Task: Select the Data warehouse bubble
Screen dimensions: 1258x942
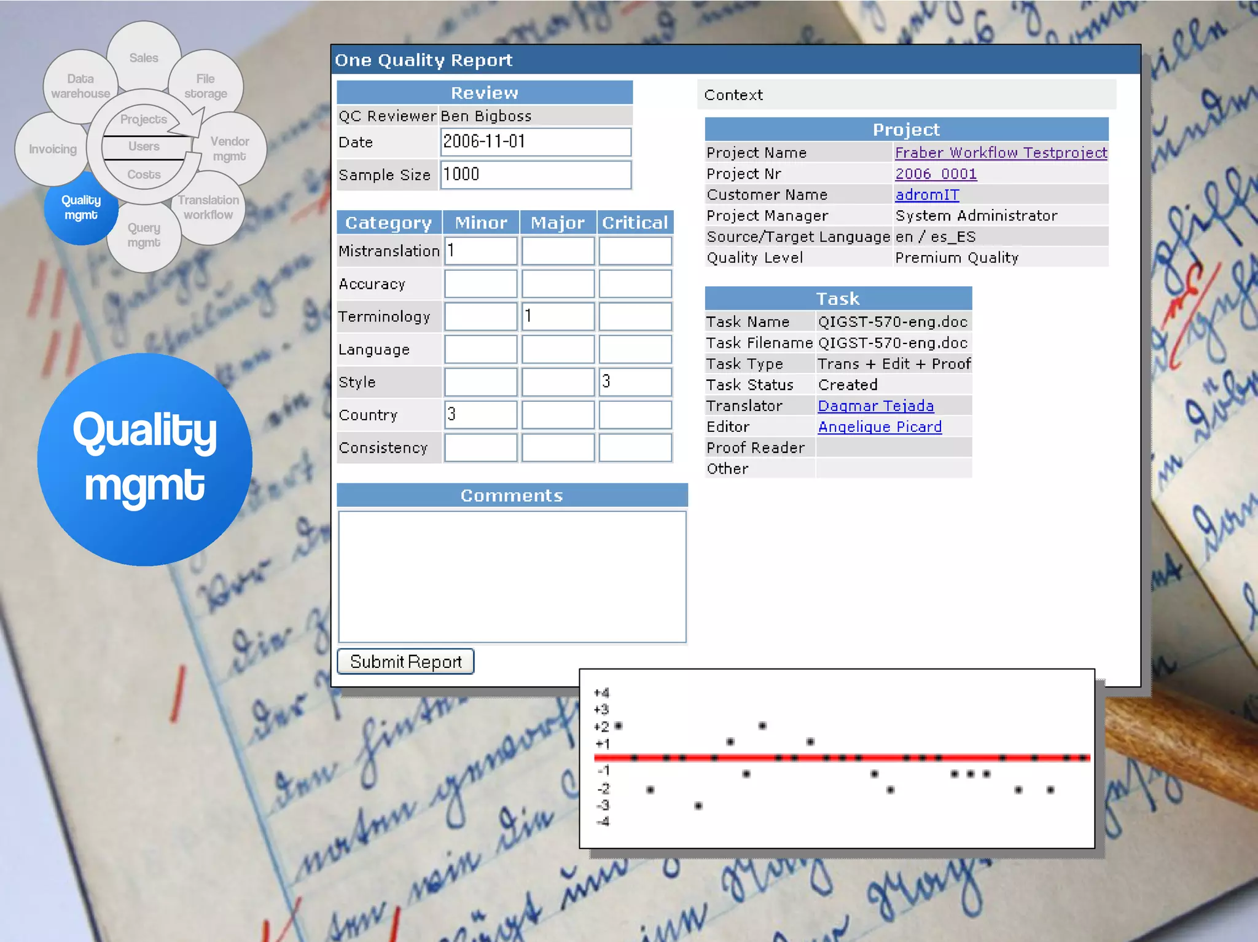Action: point(80,86)
